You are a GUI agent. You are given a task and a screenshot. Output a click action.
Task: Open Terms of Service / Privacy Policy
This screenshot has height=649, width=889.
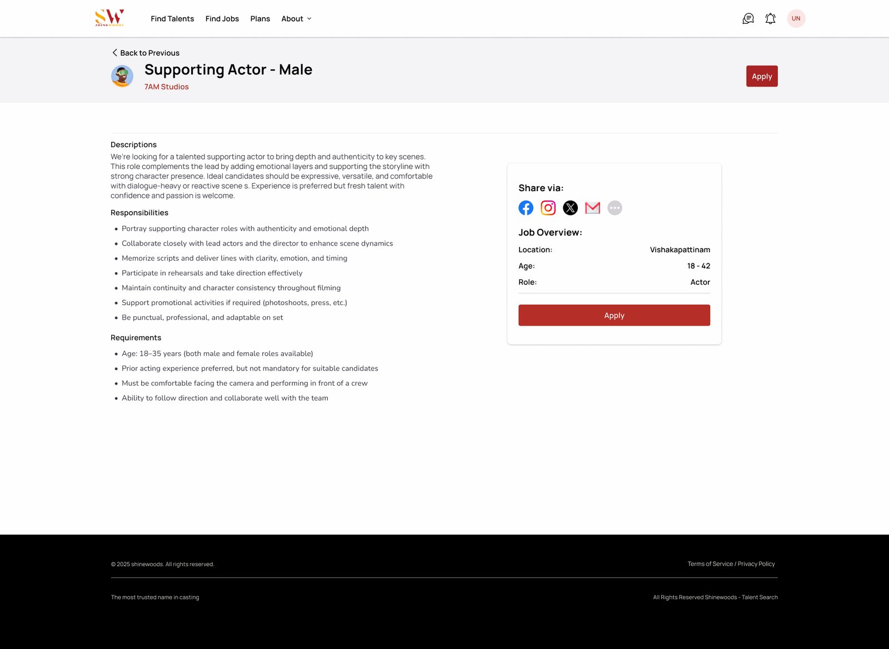click(x=731, y=564)
